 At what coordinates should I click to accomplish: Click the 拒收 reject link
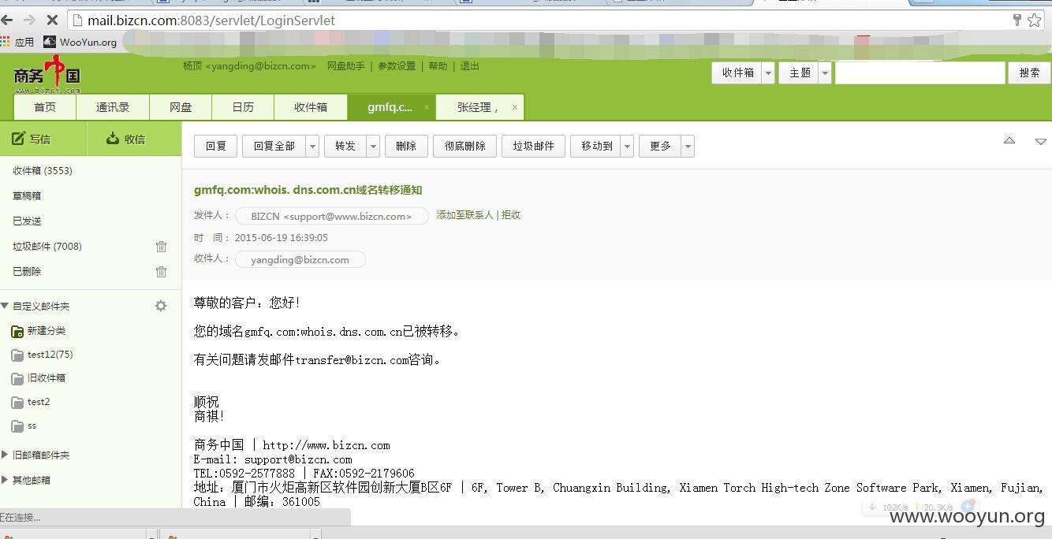click(x=511, y=215)
